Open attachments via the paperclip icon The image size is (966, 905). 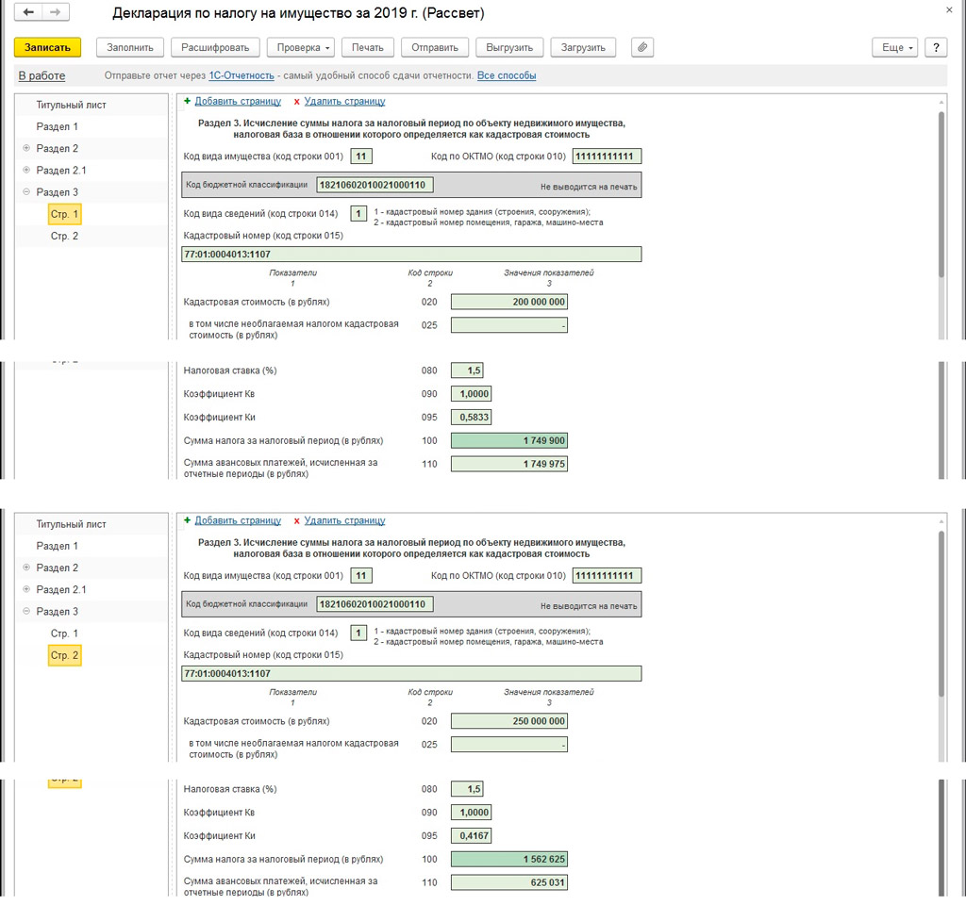(x=642, y=47)
